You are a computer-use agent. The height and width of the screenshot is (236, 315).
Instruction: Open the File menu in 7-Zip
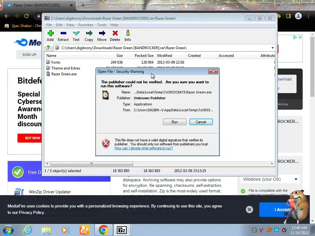[x=49, y=25]
